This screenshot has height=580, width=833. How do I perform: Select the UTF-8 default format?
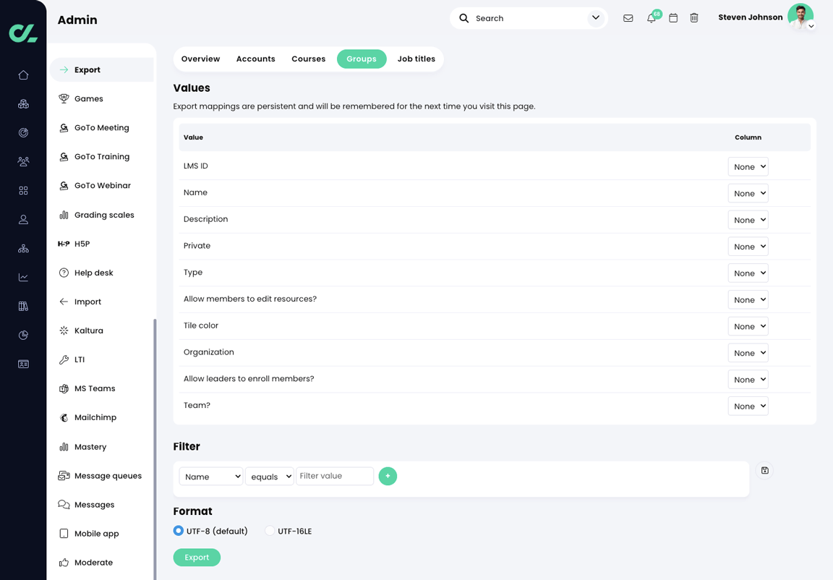coord(178,530)
